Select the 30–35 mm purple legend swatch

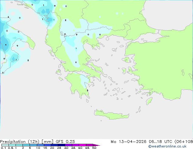point(68,145)
